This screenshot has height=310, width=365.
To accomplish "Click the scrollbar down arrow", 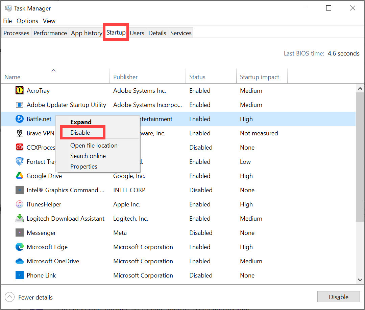I will pyautogui.click(x=360, y=280).
